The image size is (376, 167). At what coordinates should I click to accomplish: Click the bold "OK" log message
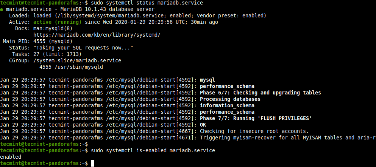coord(203,125)
